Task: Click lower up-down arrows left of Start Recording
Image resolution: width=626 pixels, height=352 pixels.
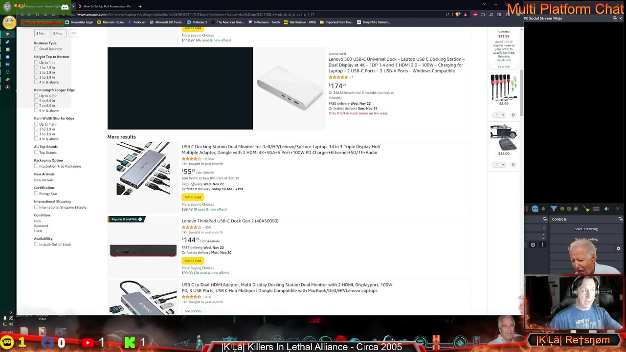Action: point(543,237)
